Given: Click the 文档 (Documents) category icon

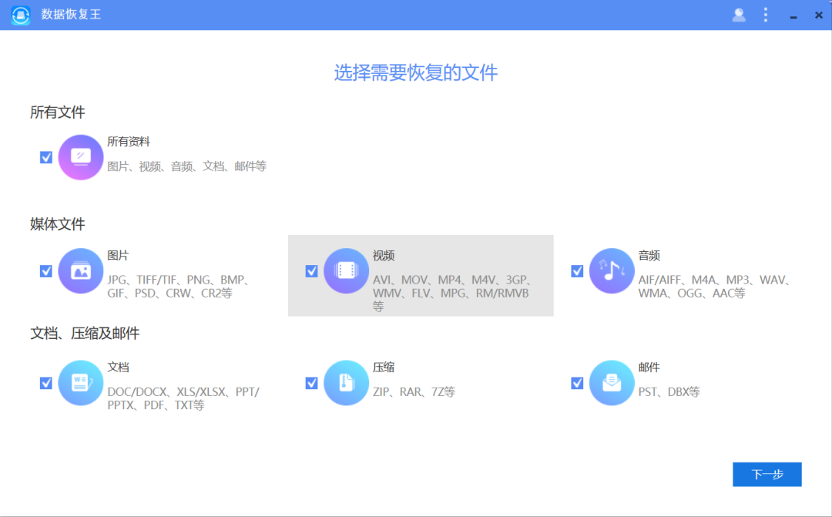Looking at the screenshot, I should tap(81, 383).
